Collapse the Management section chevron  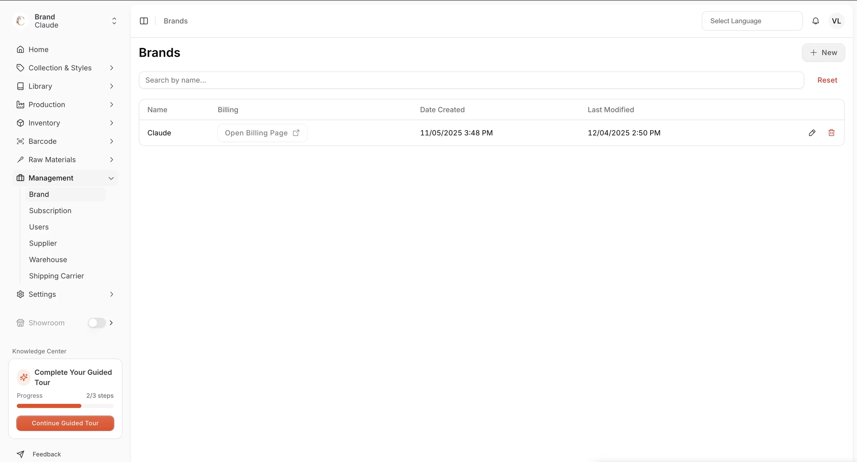[111, 178]
